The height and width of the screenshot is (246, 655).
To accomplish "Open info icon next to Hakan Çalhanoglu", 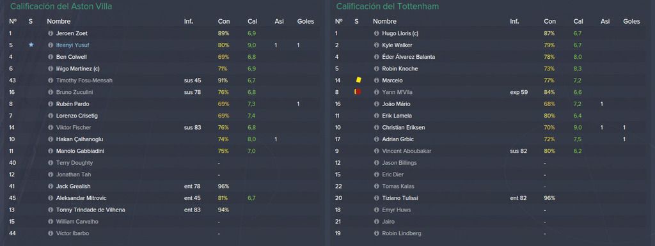I will point(51,139).
